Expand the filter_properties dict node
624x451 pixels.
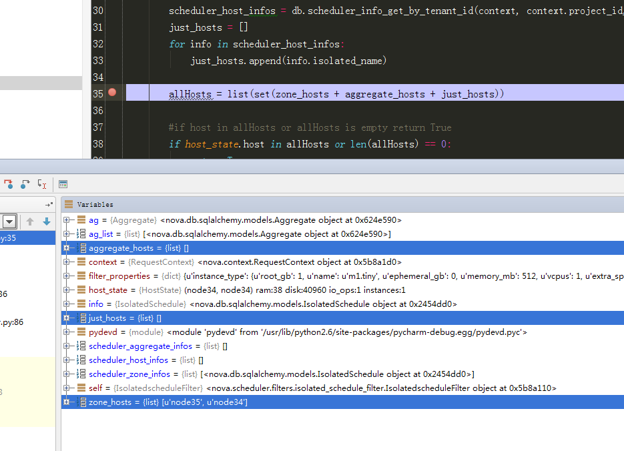click(67, 276)
